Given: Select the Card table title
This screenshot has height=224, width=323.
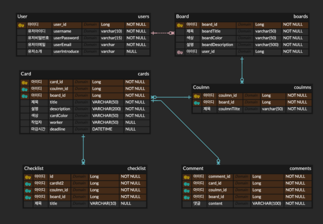Looking at the screenshot, I should coord(26,74).
